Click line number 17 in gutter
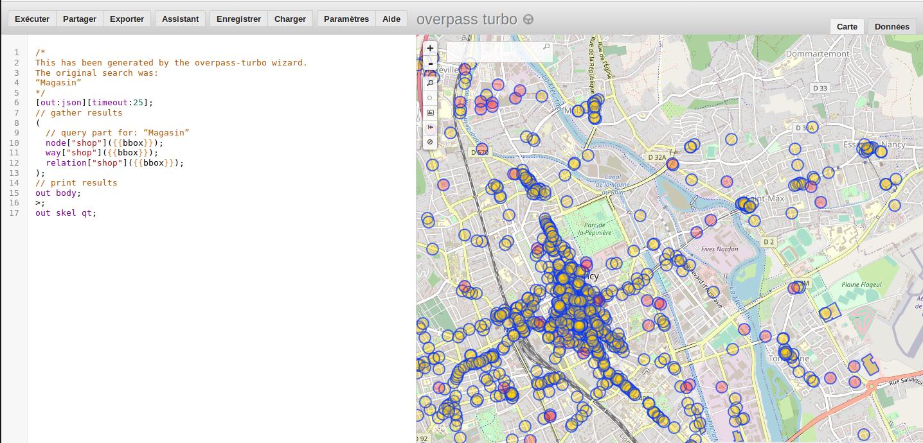Viewport: 923px width, 443px height. (x=15, y=213)
